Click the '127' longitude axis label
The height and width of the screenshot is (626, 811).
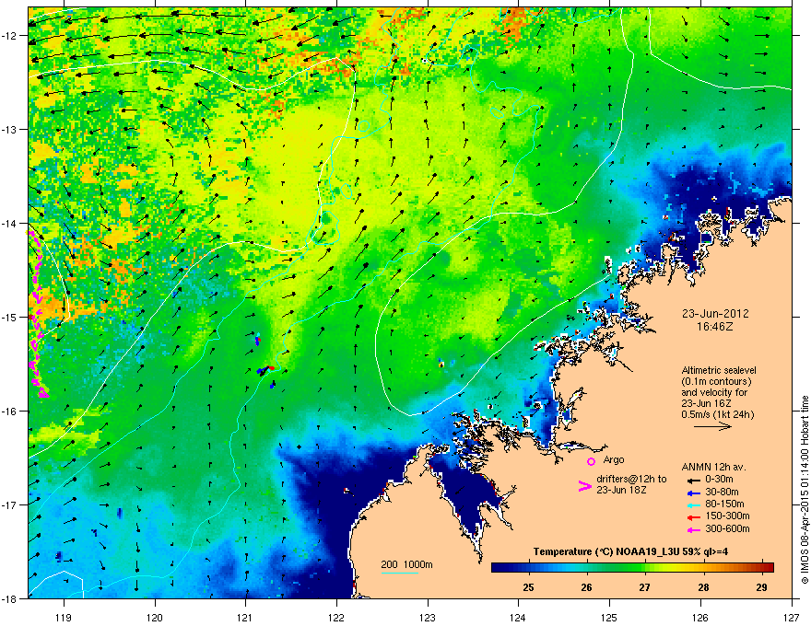(792, 617)
